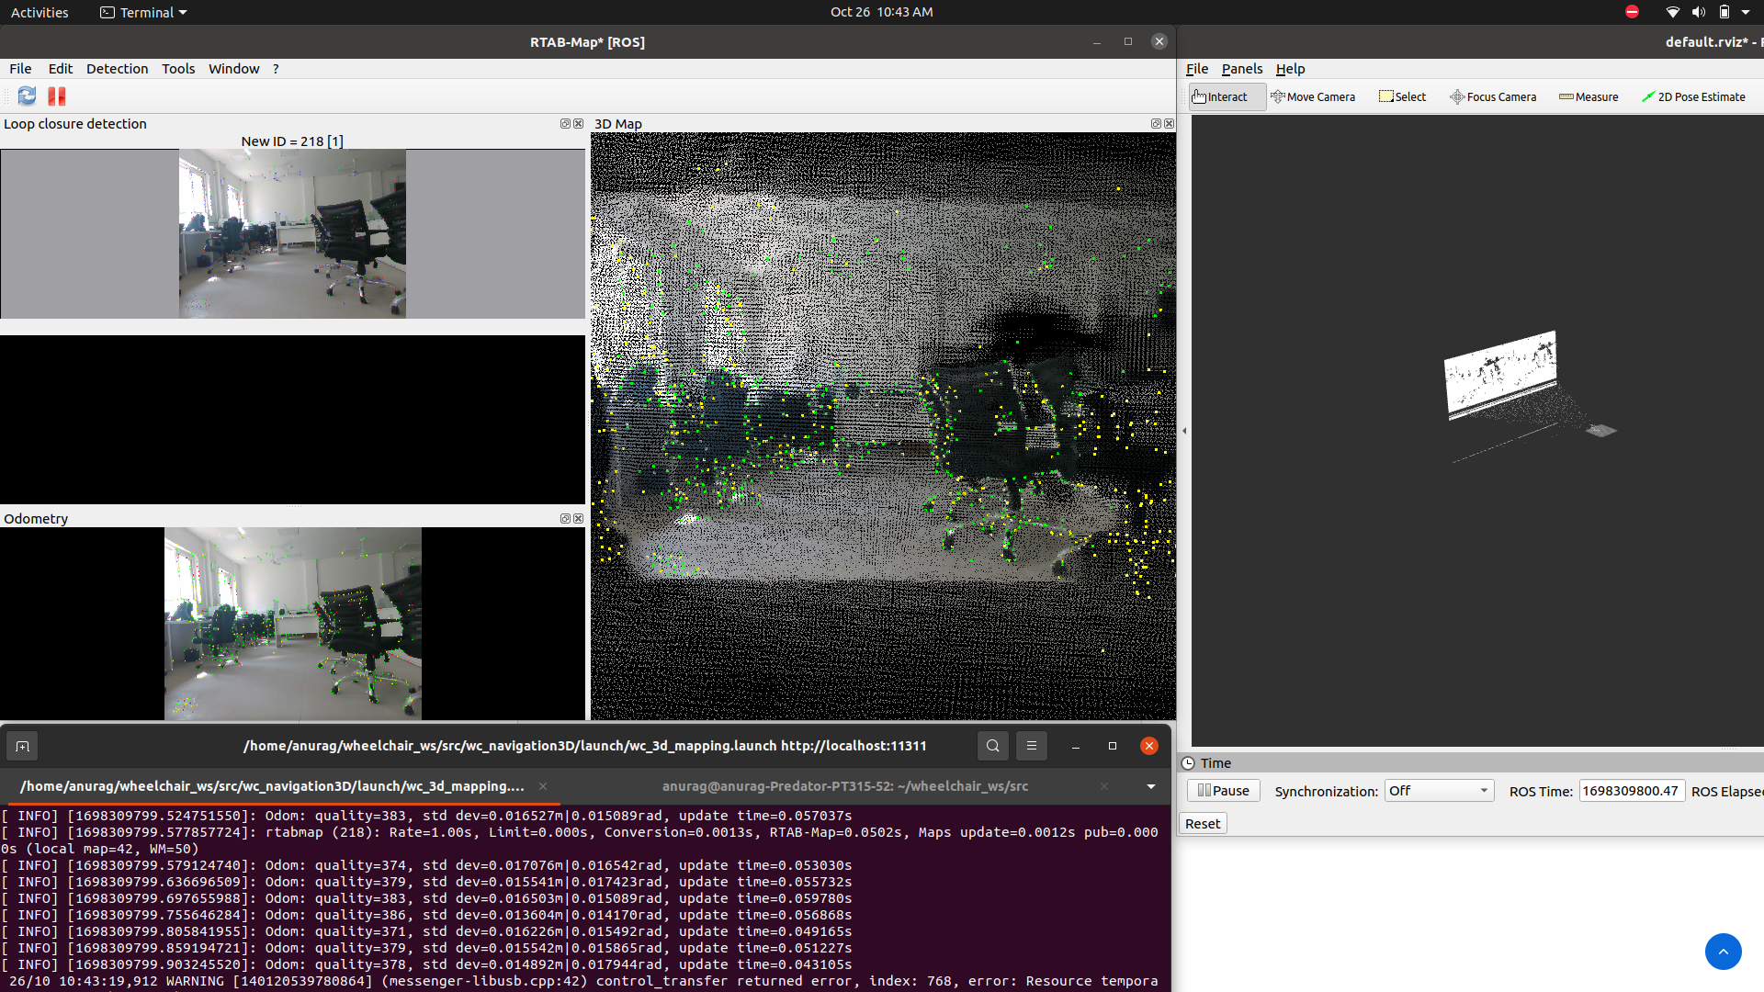Pick the Measure tool
This screenshot has width=1764, height=992.
tap(1589, 97)
